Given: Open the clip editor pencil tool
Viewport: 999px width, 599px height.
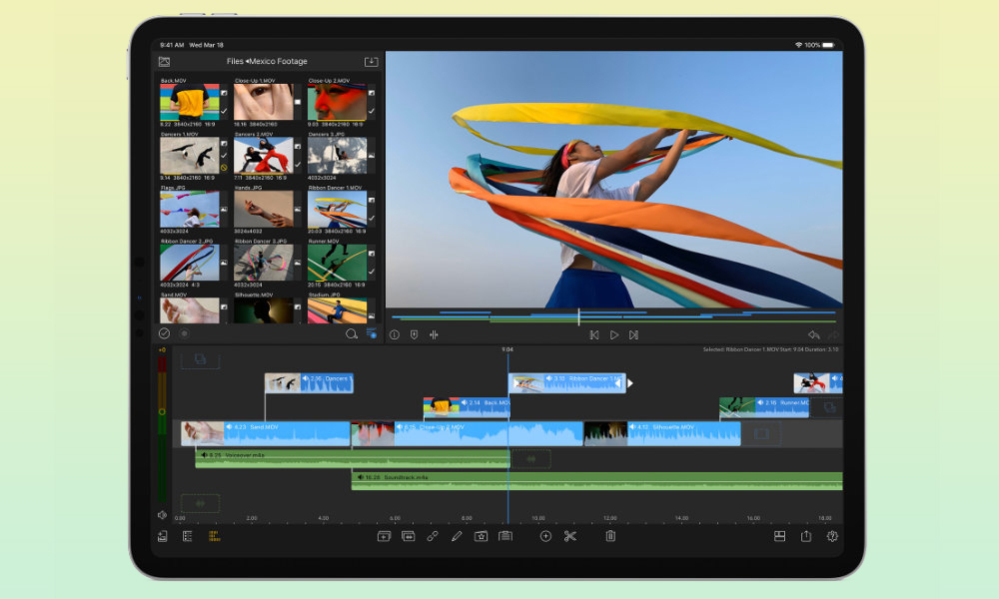Looking at the screenshot, I should 455,536.
